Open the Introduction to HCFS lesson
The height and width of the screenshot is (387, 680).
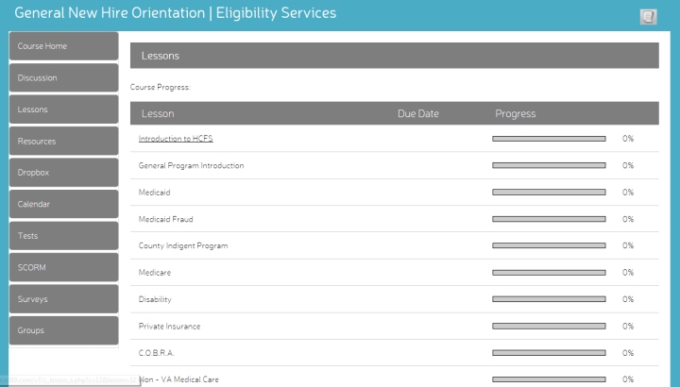pos(176,139)
